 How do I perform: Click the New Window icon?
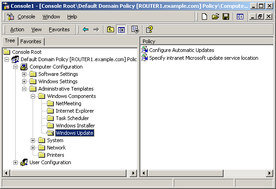pyautogui.click(x=240, y=17)
